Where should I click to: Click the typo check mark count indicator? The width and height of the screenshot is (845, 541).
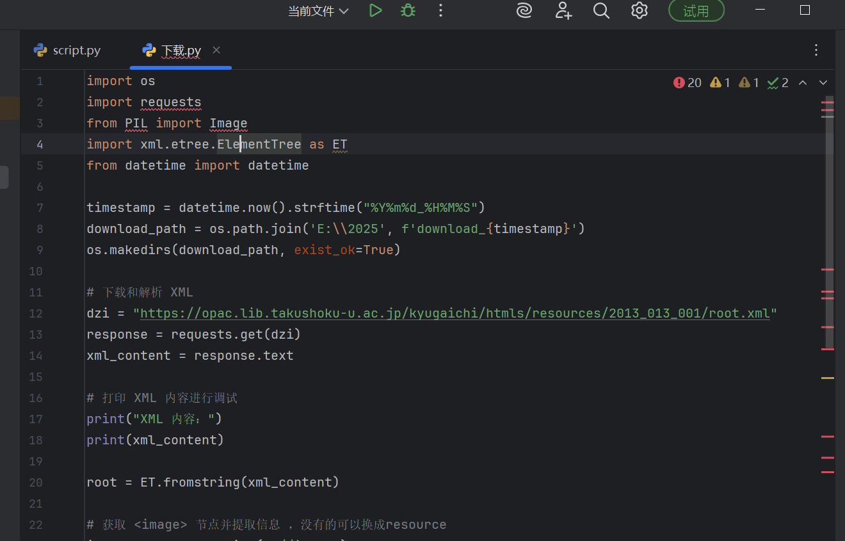point(778,83)
